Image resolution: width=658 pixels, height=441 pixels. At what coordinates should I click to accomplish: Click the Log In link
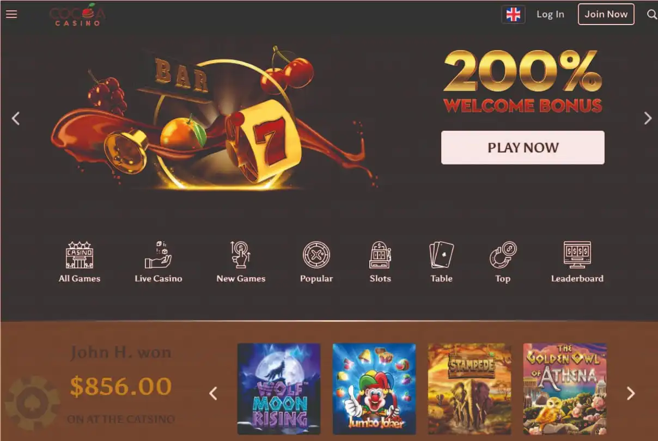pos(550,14)
